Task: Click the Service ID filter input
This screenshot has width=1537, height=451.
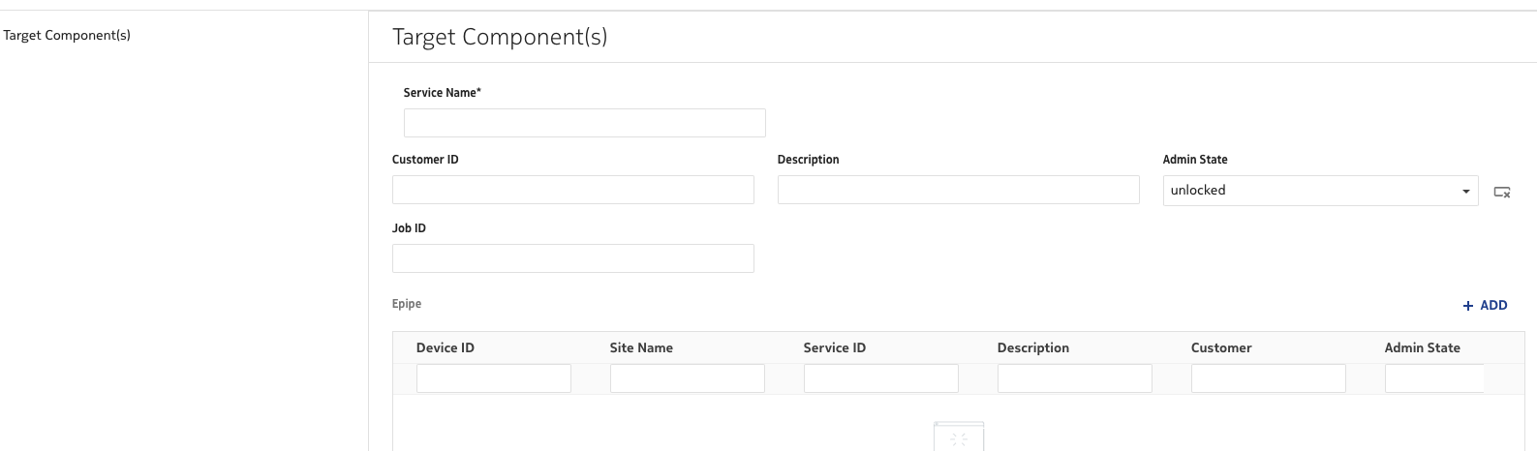Action: (880, 378)
